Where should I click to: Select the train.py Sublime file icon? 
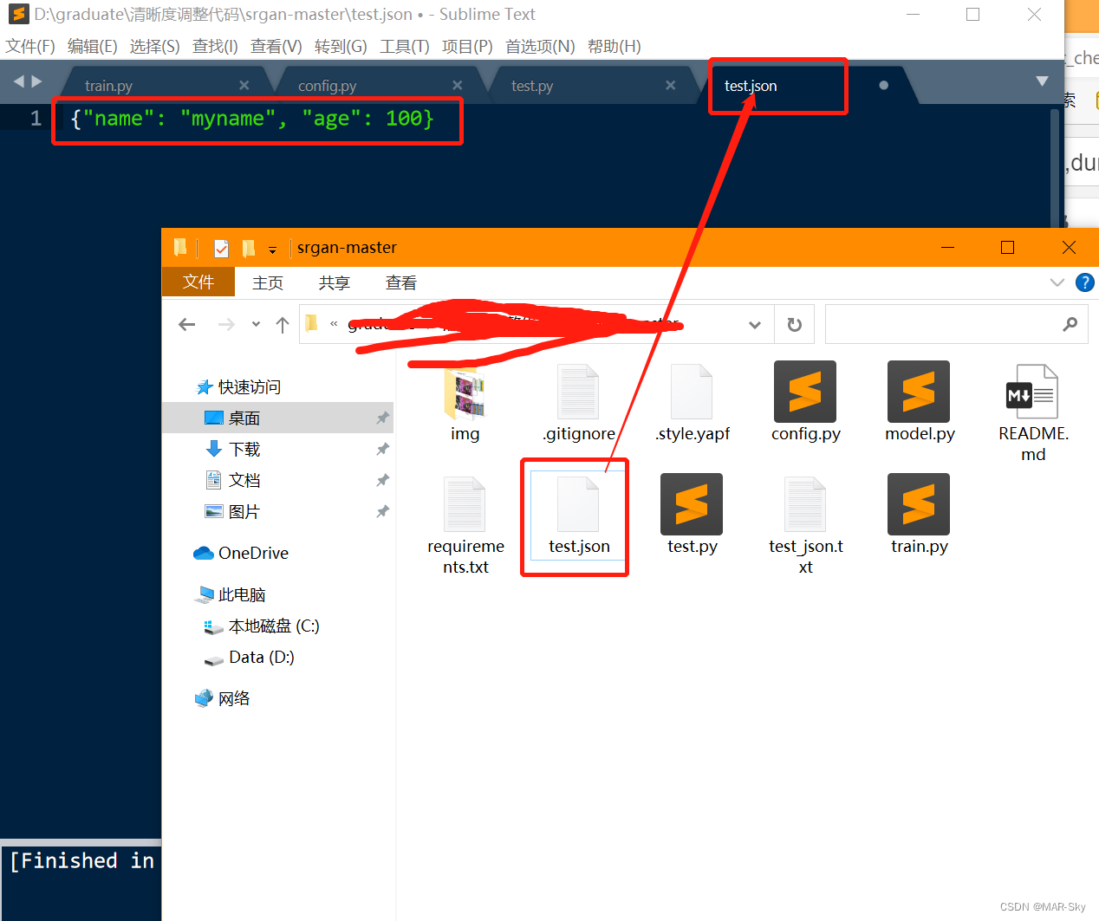[x=919, y=504]
